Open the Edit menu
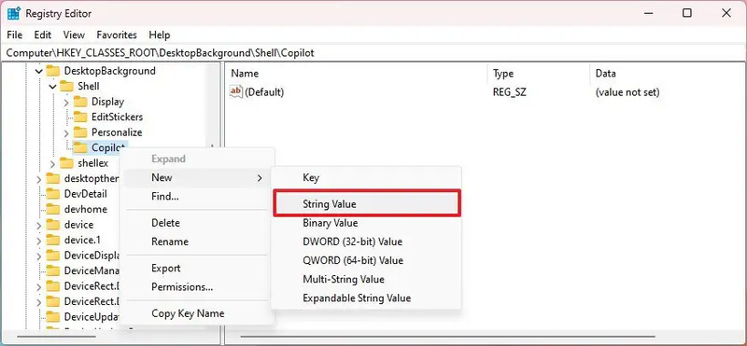Image resolution: width=747 pixels, height=346 pixels. click(x=43, y=35)
